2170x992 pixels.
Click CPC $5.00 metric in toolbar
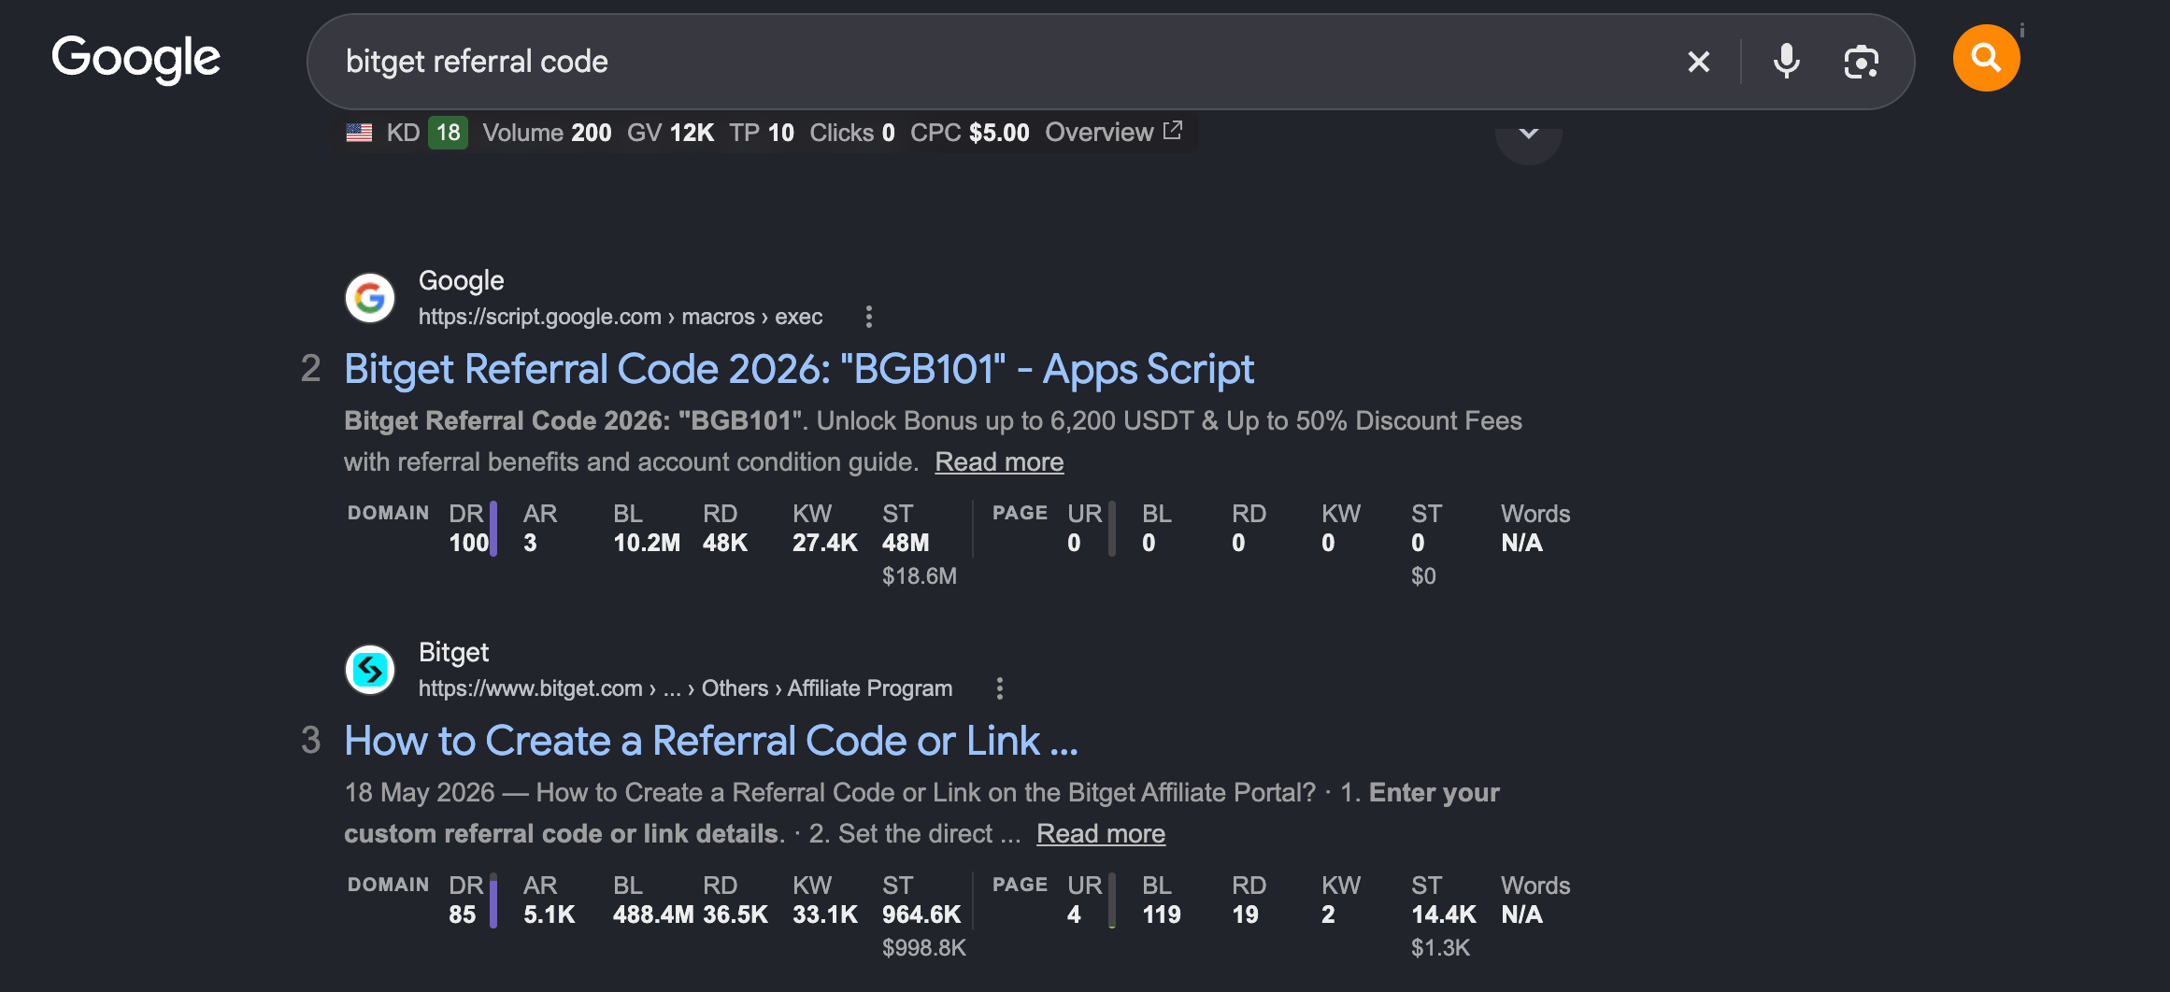(x=969, y=133)
